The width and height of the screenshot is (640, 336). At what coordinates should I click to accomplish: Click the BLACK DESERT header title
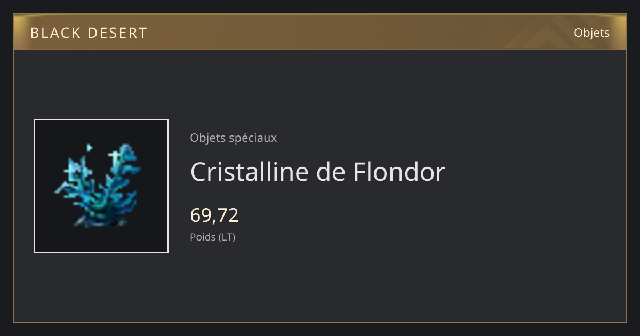click(x=89, y=33)
